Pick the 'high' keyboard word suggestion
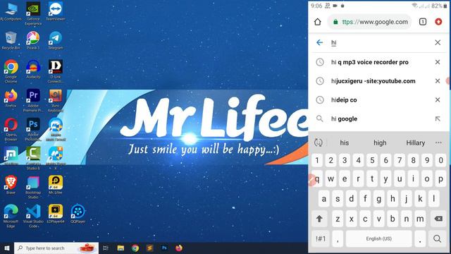This screenshot has width=451, height=254. [x=380, y=143]
